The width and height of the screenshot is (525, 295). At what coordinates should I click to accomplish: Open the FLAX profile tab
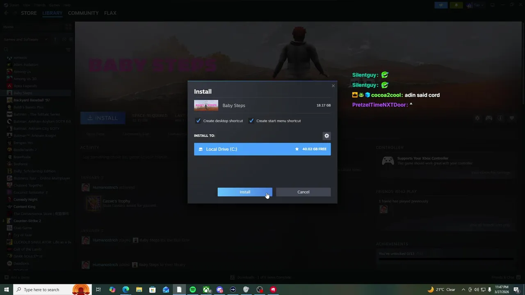tap(110, 13)
